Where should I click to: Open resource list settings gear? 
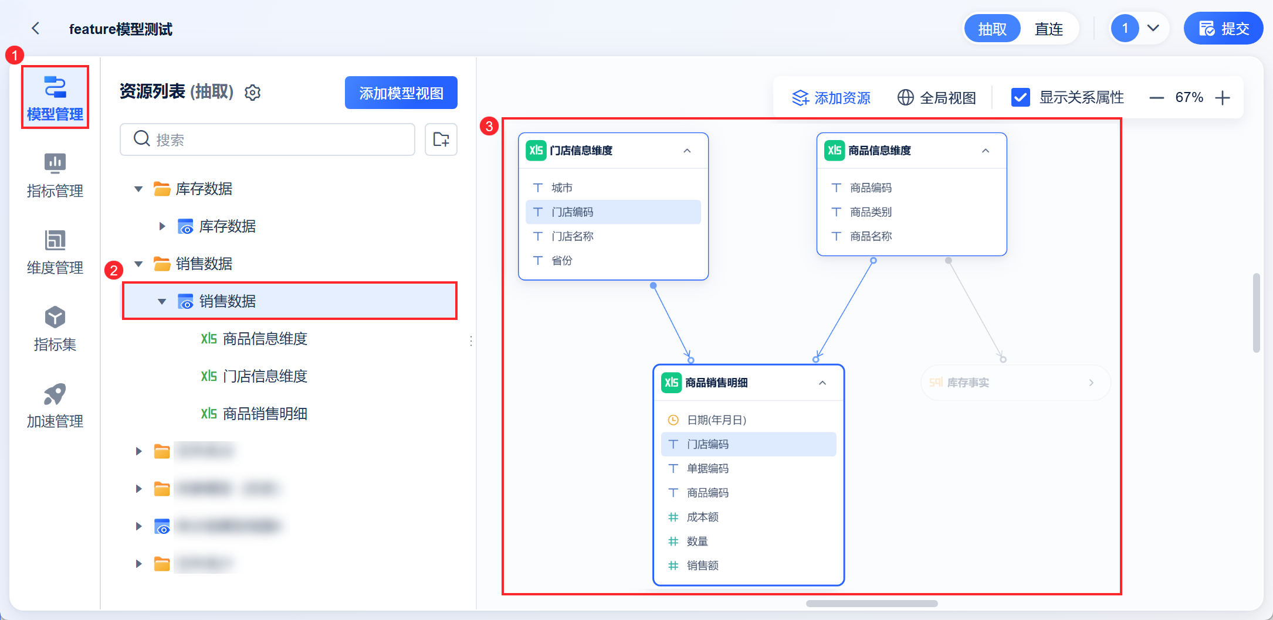252,93
